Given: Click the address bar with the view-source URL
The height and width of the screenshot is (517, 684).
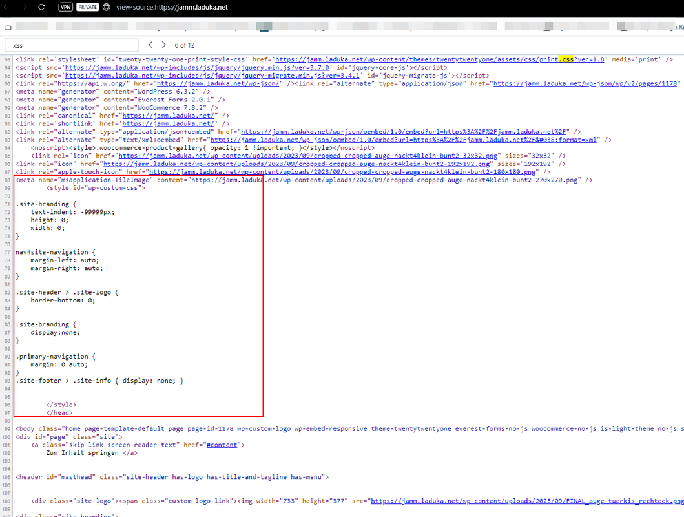Looking at the screenshot, I should 172,7.
